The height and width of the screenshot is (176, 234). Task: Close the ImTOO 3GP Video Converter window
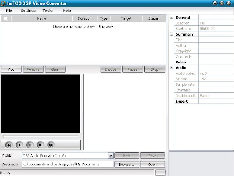tap(229, 3)
